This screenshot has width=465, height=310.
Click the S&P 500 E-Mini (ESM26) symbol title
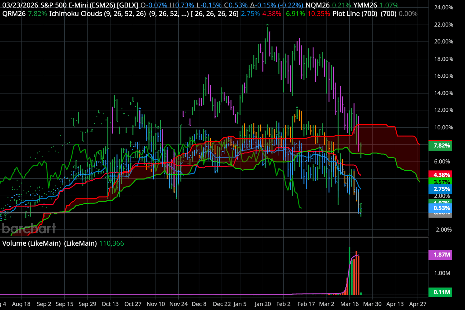(89, 5)
